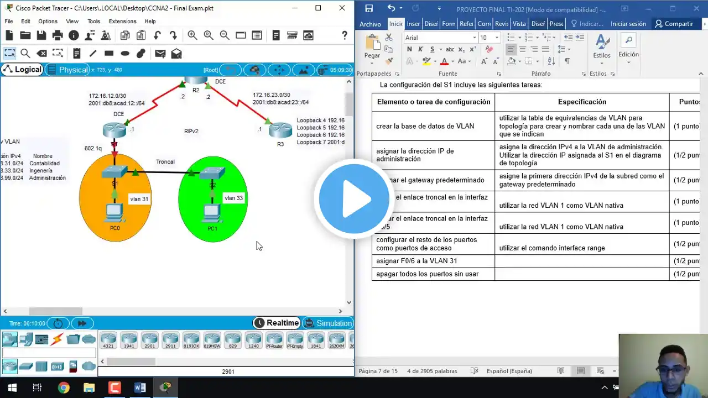Select PC0 in the orange VLAN area
The image size is (708, 398).
point(114,213)
